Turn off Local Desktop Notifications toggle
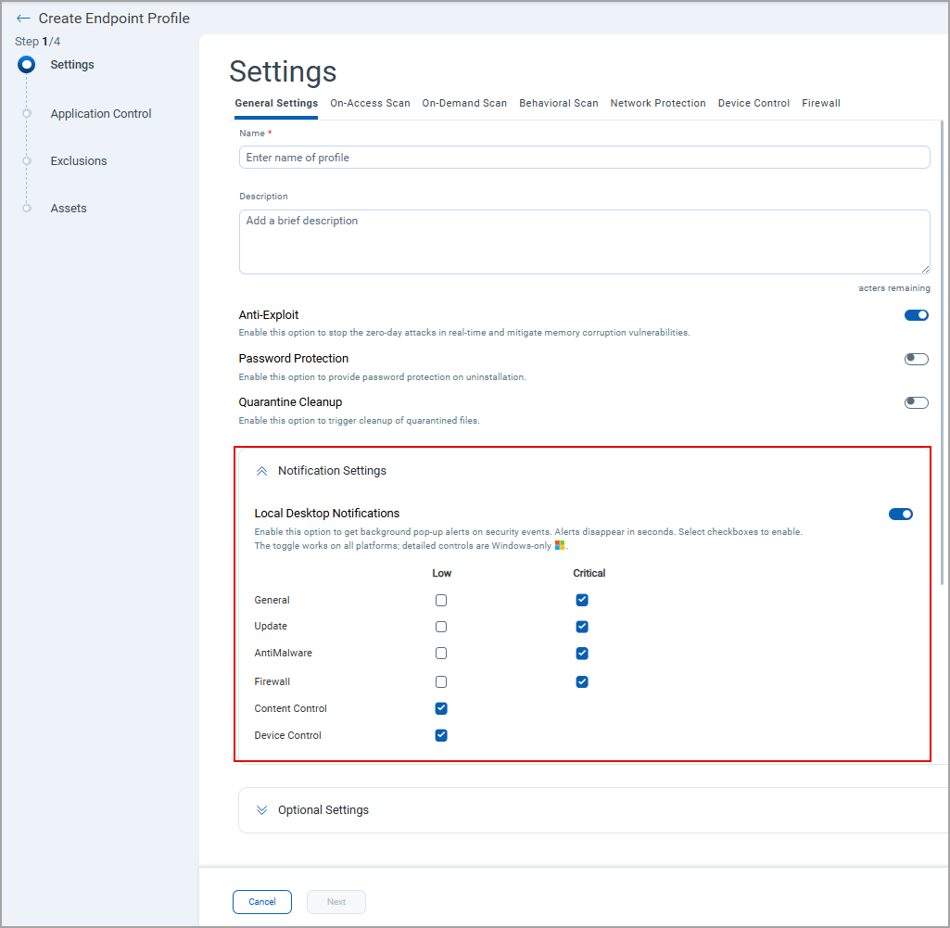The width and height of the screenshot is (950, 928). [900, 514]
